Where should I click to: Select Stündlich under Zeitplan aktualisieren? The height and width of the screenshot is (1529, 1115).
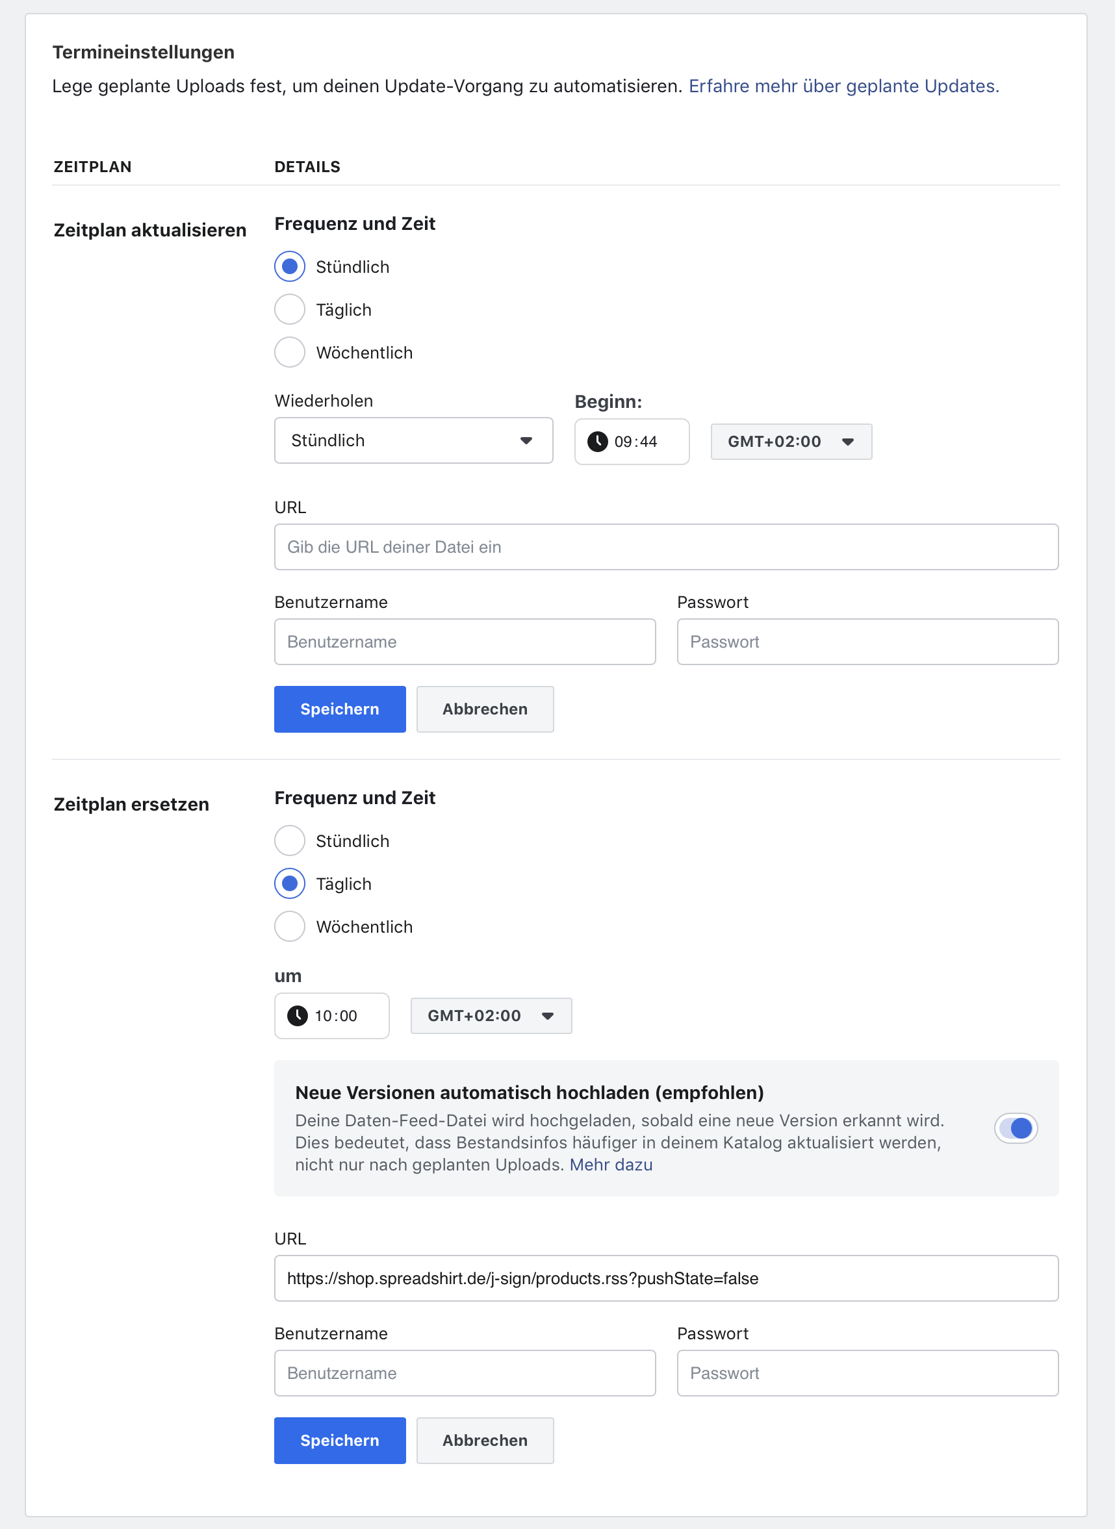pyautogui.click(x=290, y=266)
